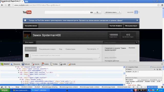The width and height of the screenshot is (164, 92).
Task: Click the channel search input field
Action: [x=119, y=42]
